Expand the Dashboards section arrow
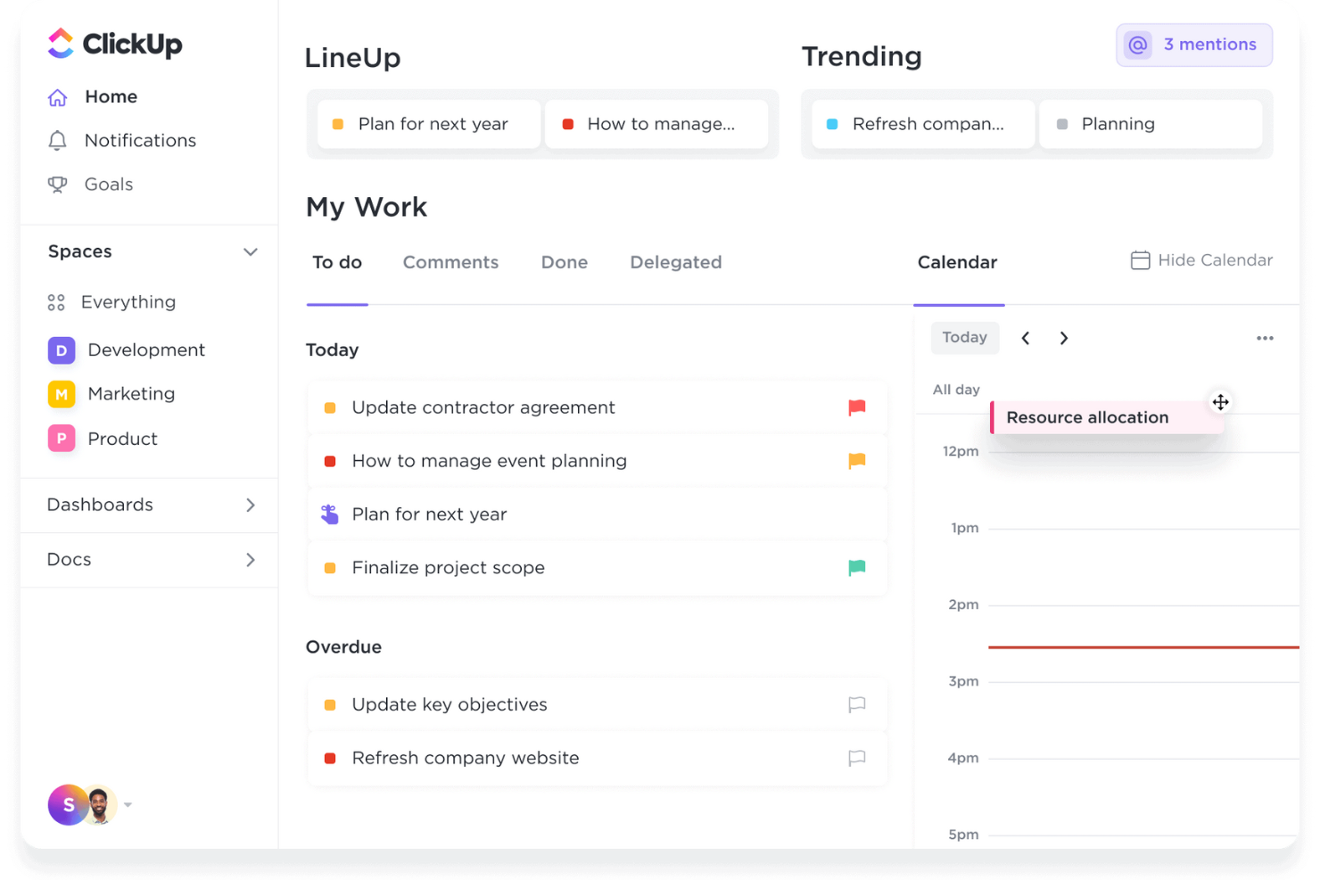The height and width of the screenshot is (880, 1320). point(251,506)
